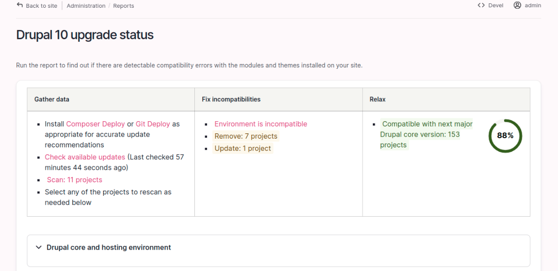Expand Drupal core and hosting environment chevron
This screenshot has width=558, height=271.
39,248
